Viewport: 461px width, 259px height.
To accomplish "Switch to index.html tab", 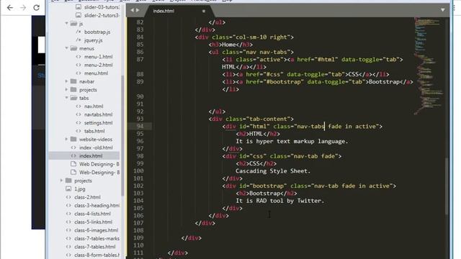I will [164, 11].
